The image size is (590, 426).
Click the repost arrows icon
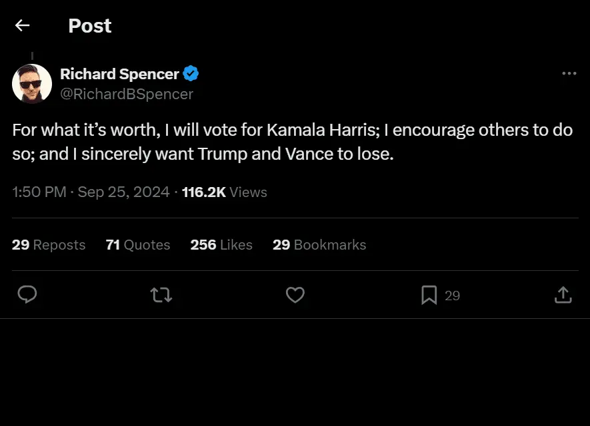(x=161, y=295)
